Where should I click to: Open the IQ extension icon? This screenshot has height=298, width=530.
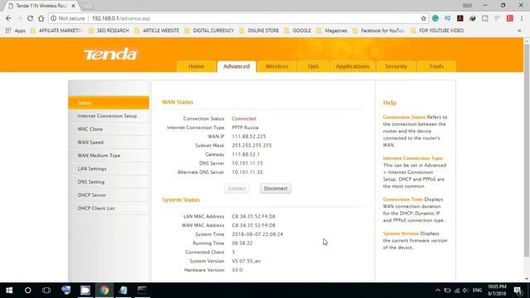[447, 18]
